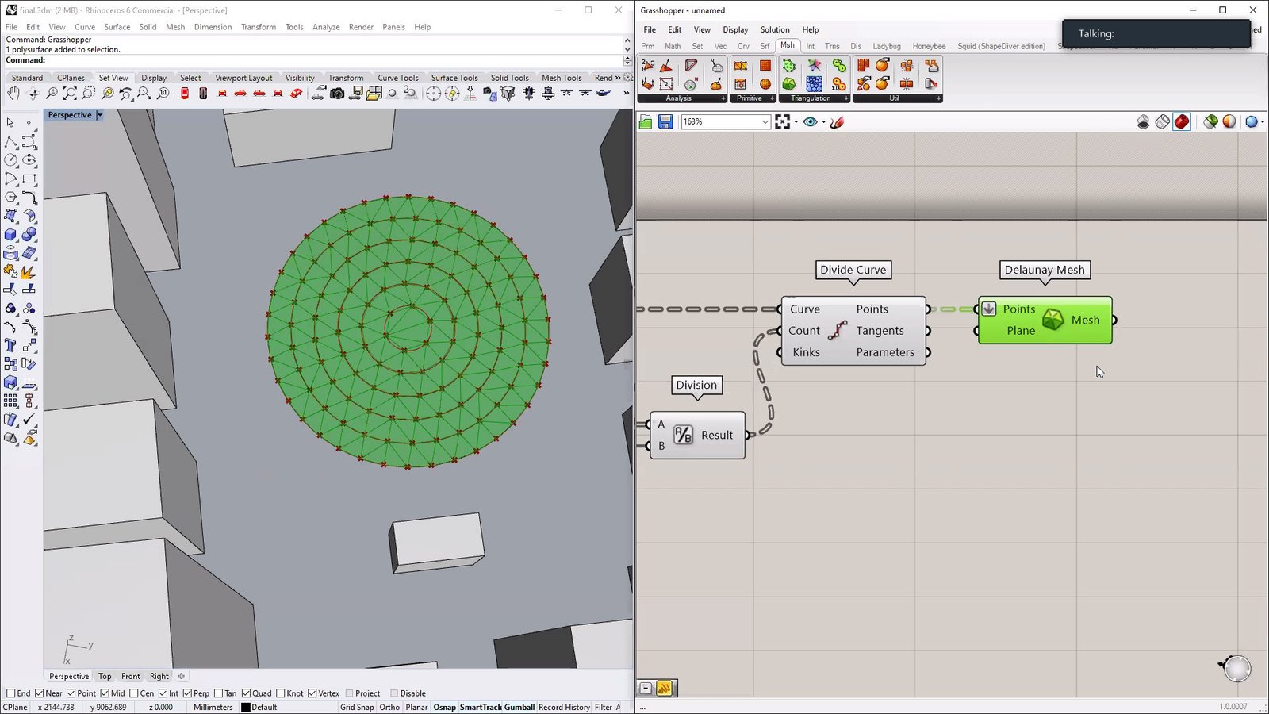Image resolution: width=1269 pixels, height=714 pixels.
Task: Click the Zoom Extents icon in Grasshopper
Action: tap(783, 122)
